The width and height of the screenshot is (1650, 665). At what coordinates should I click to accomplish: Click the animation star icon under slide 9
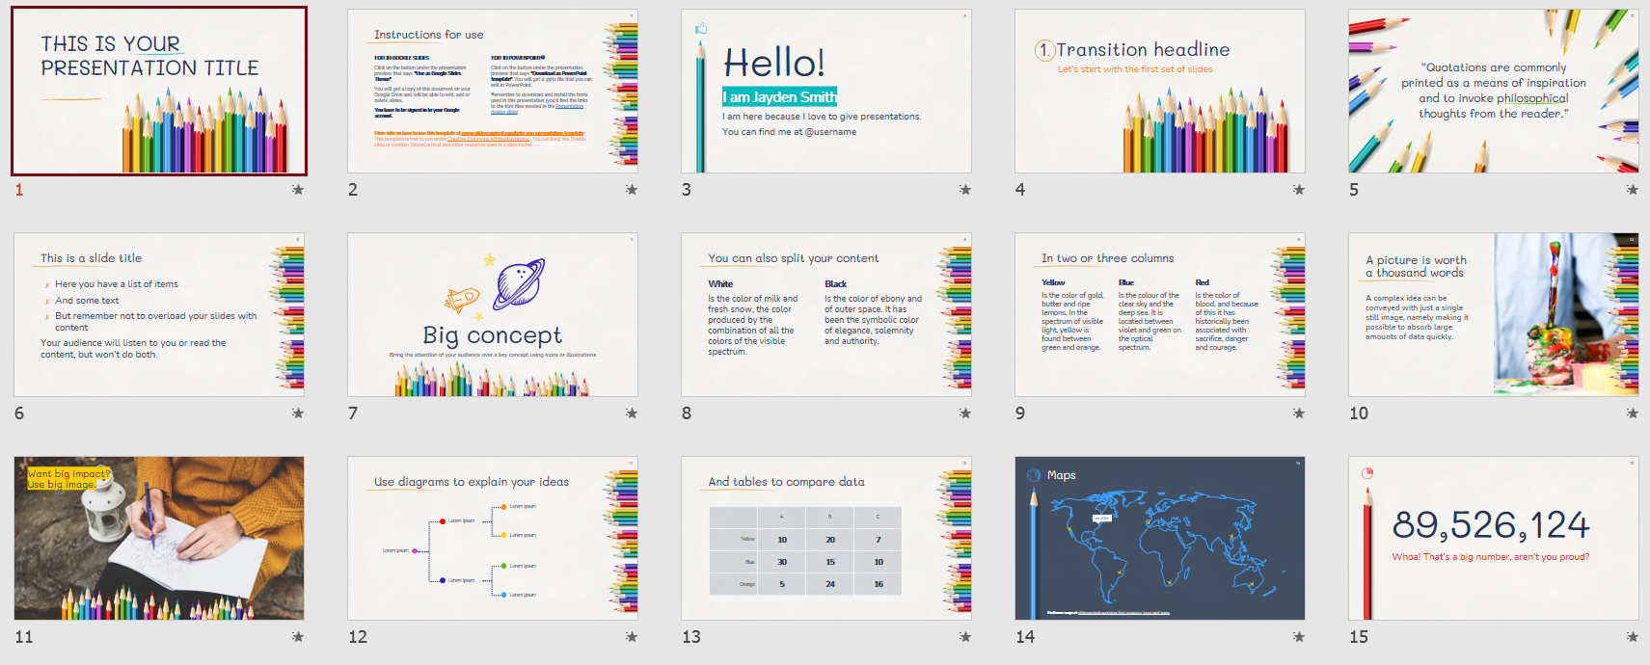[x=1299, y=413]
